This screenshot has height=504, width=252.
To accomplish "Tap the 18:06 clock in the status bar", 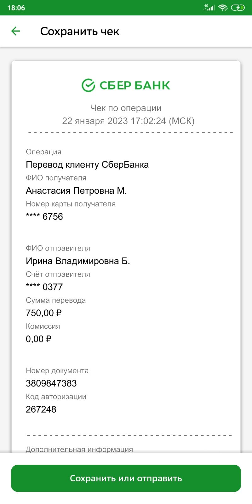I will (x=16, y=8).
